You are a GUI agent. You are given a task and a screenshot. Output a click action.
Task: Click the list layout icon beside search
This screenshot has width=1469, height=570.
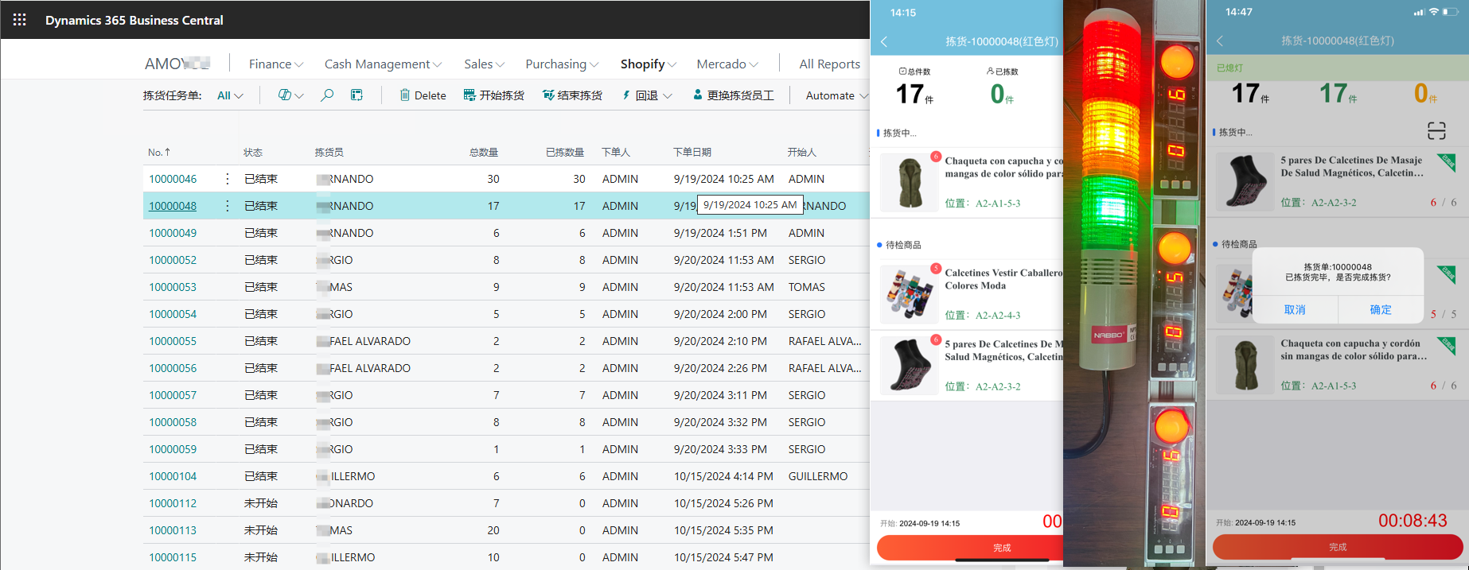pyautogui.click(x=357, y=95)
